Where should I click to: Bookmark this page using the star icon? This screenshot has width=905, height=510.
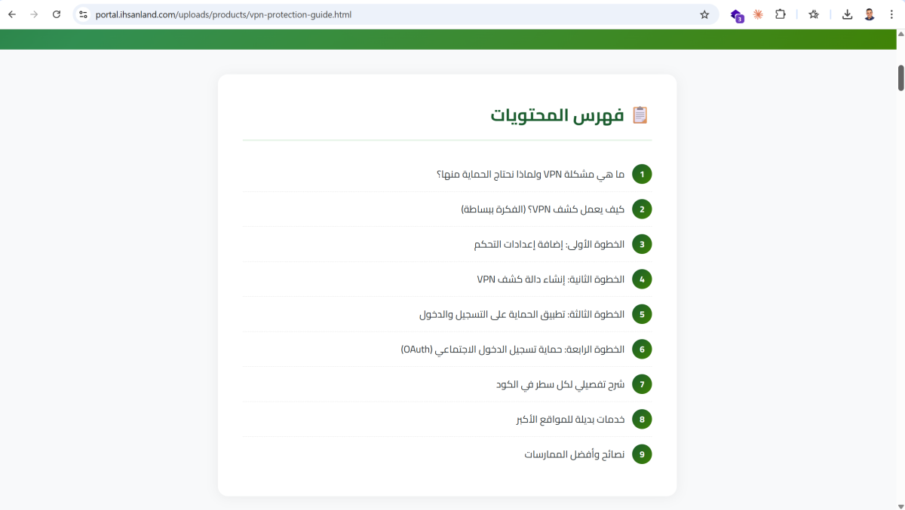[704, 14]
